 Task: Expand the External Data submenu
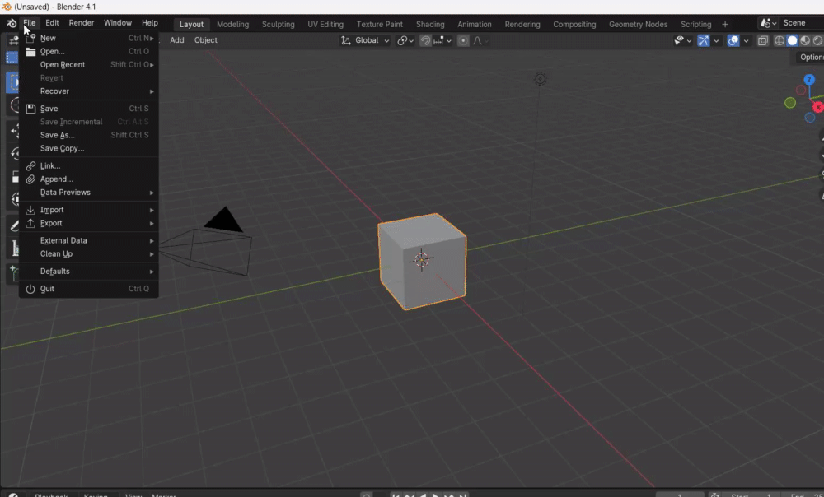(88, 240)
